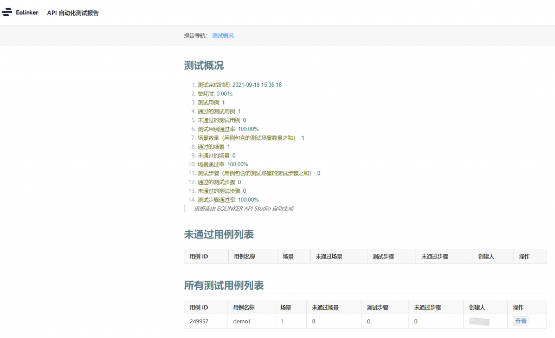Click the Eolinker logo icon
The image size is (555, 338).
[7, 12]
